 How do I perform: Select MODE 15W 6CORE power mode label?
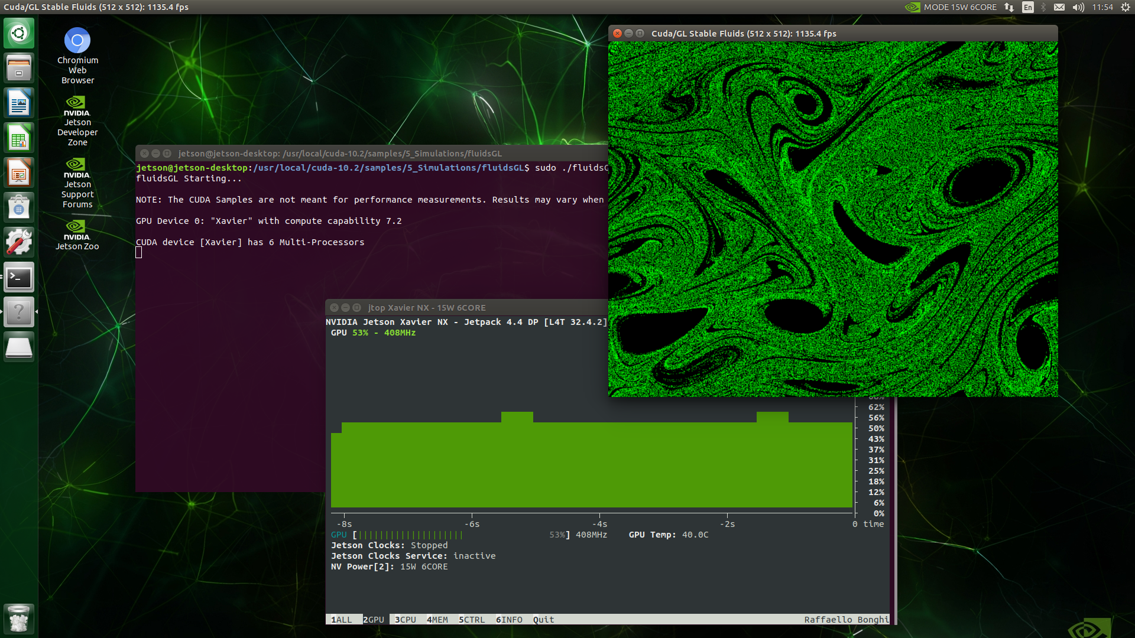pos(960,7)
